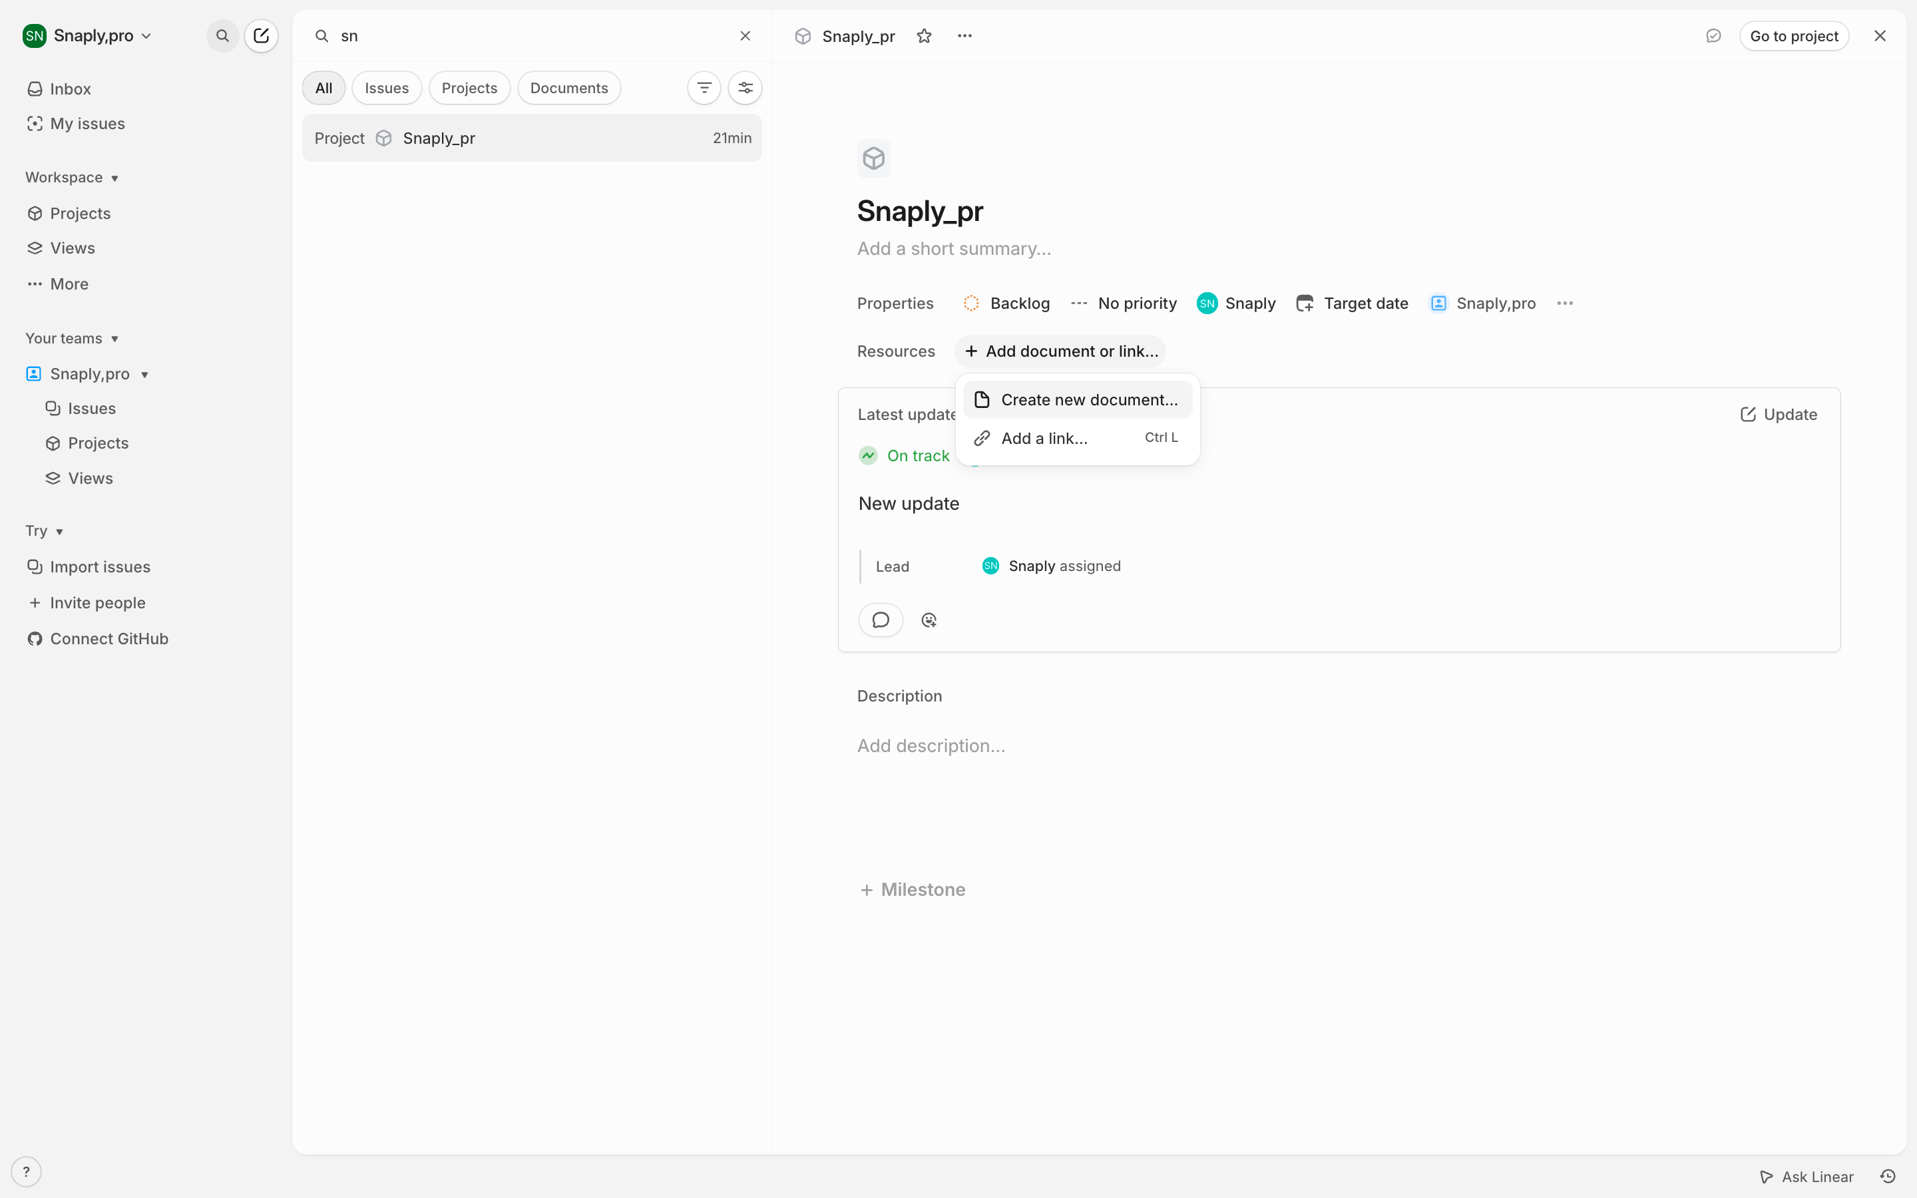The height and width of the screenshot is (1198, 1917).
Task: Add emoji reaction to the update
Action: (929, 620)
